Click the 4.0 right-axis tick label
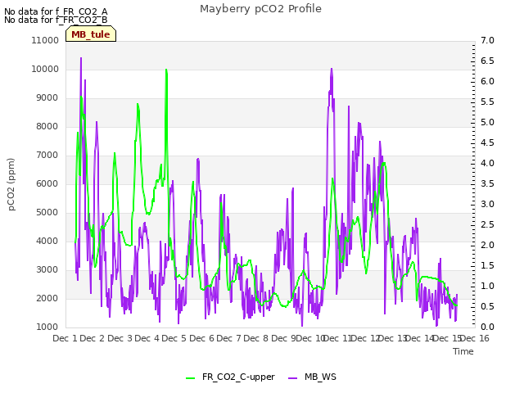Screen dimensions: 524x393 coord(487,164)
